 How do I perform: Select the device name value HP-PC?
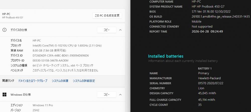click(x=37, y=41)
